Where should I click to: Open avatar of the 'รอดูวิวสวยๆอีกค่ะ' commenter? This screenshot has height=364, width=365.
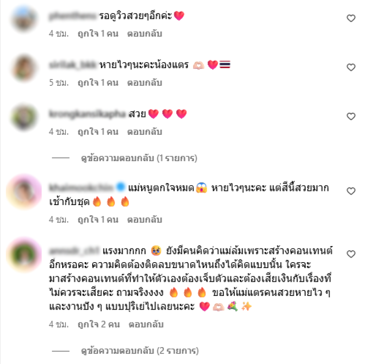24,18
